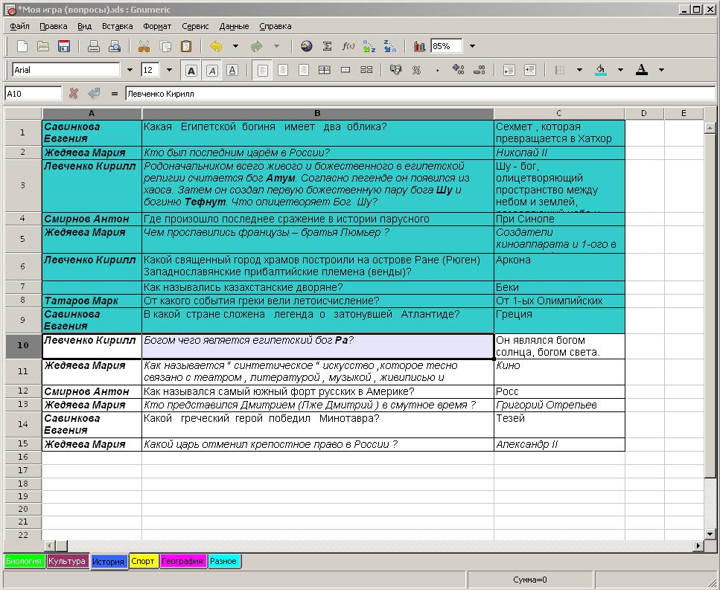Switch to the География sheet tab
720x590 pixels.
pos(182,561)
